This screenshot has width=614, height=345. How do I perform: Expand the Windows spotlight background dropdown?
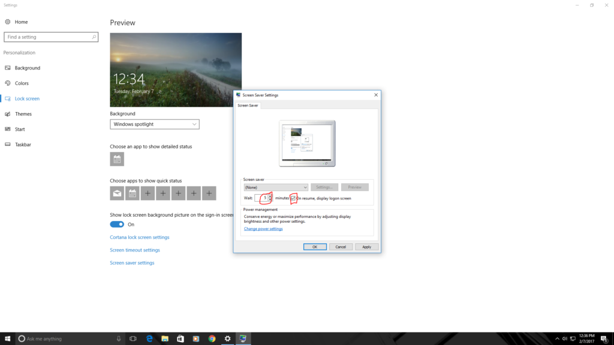[155, 124]
